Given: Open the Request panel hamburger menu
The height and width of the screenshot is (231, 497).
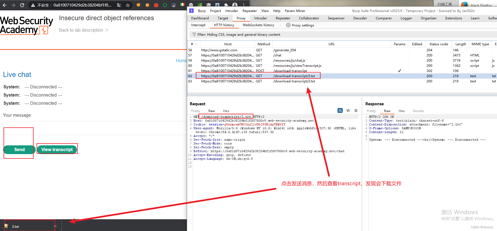Looking at the screenshot, I should [356, 110].
